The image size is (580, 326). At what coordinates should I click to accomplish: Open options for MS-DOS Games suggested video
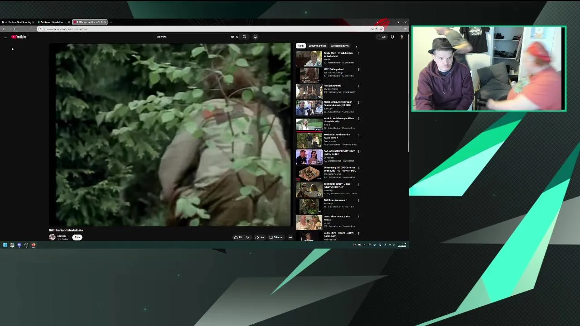click(359, 168)
